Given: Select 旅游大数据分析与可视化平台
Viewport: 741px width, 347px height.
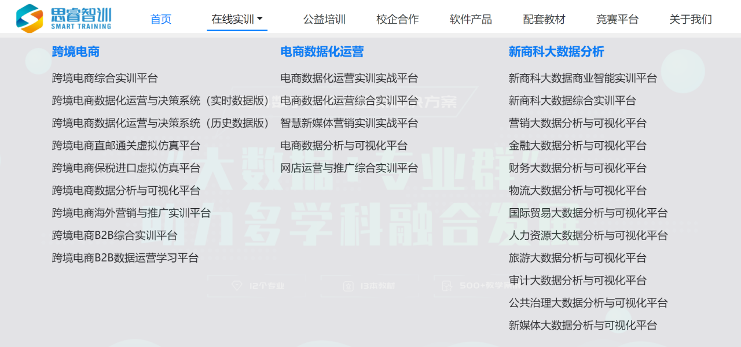Looking at the screenshot, I should [x=577, y=259].
